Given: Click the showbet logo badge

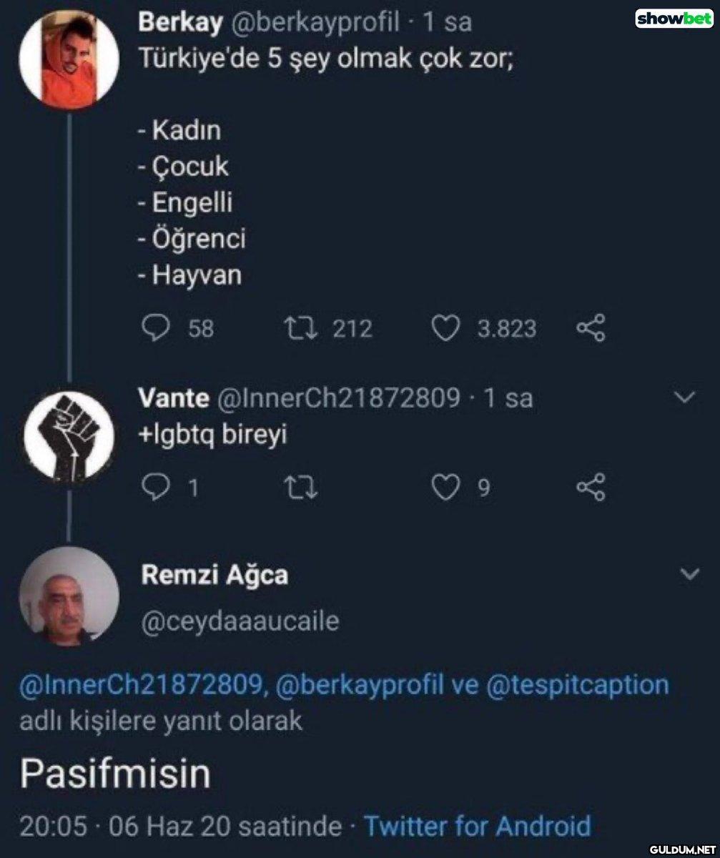Looking at the screenshot, I should [x=674, y=19].
